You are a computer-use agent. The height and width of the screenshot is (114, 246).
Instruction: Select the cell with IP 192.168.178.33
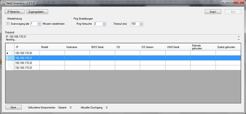[x=27, y=68]
